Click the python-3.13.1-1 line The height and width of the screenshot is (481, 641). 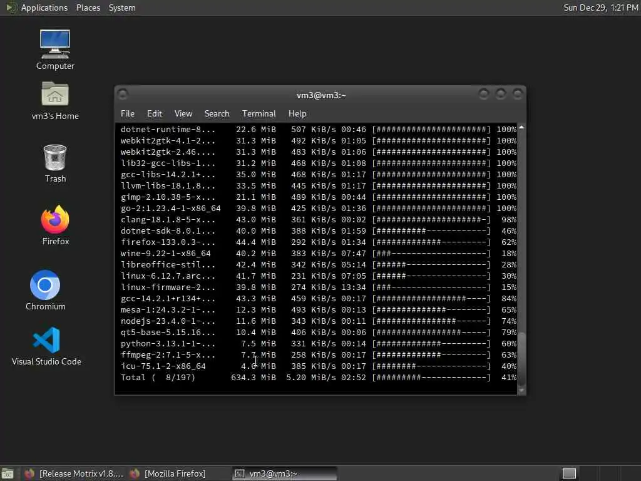tap(319, 344)
